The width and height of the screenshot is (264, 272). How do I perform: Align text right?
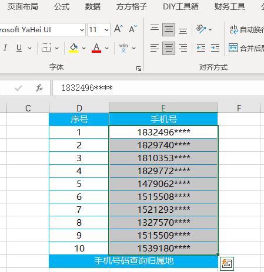point(183,48)
